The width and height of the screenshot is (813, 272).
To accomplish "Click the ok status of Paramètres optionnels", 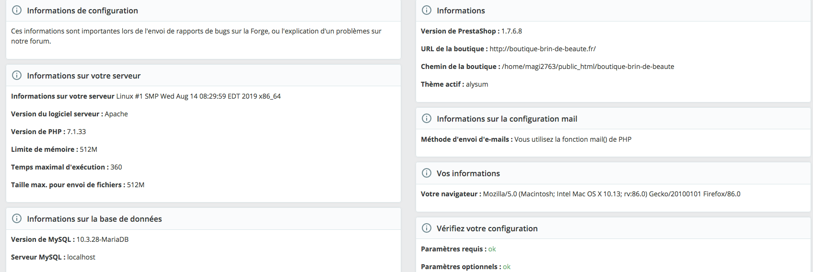I will 507,267.
